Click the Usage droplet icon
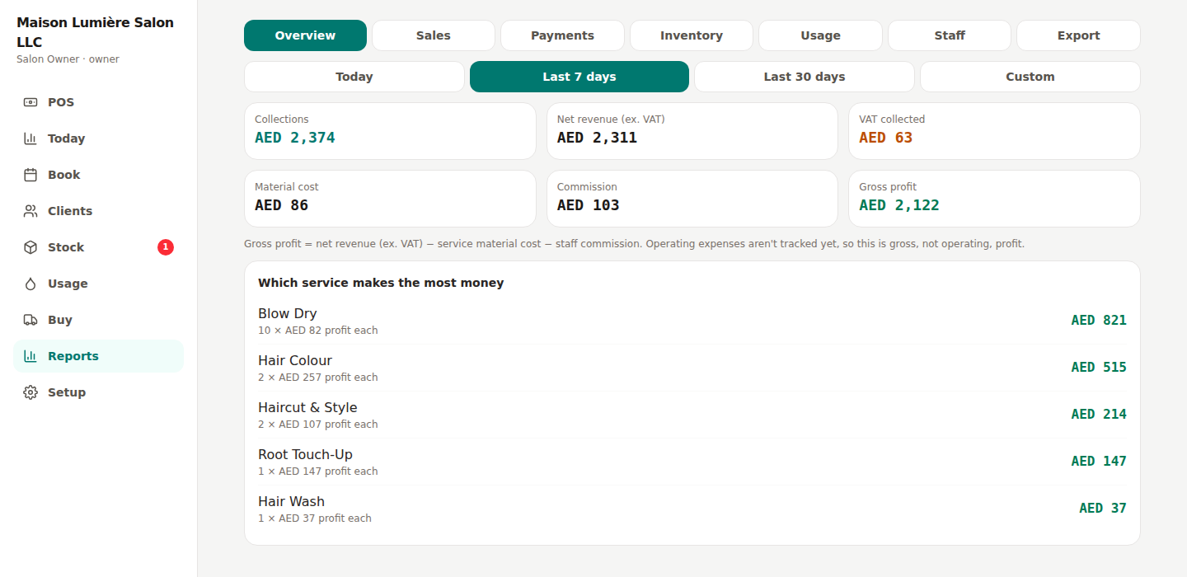 click(30, 284)
